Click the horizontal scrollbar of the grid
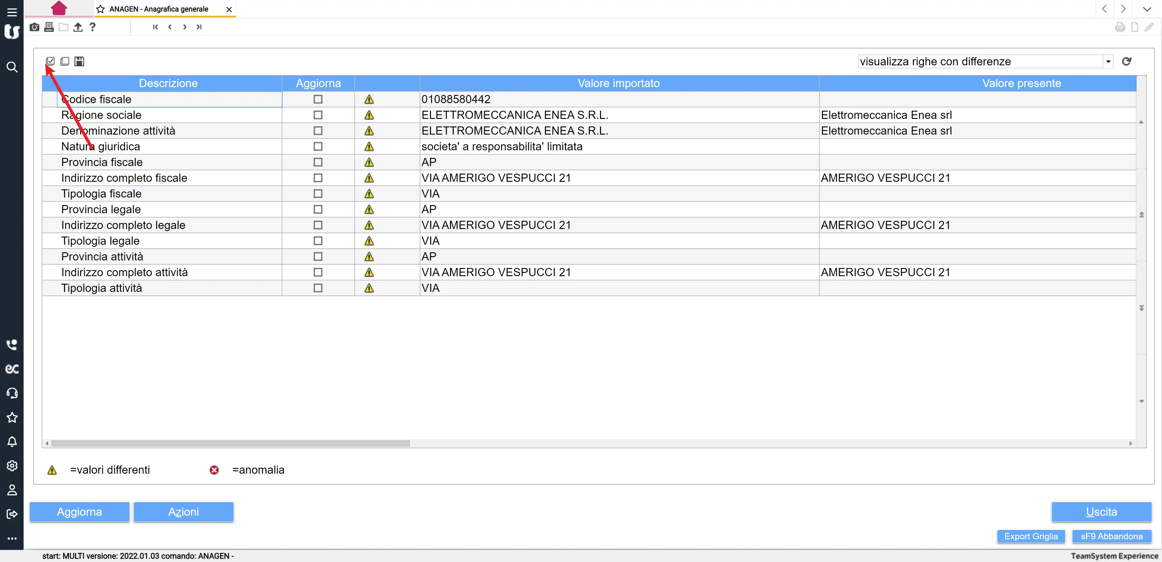Screen dimensions: 1162x562 click(230, 443)
